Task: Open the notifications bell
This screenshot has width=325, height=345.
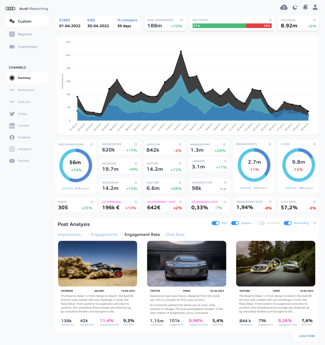Action: 305,7
